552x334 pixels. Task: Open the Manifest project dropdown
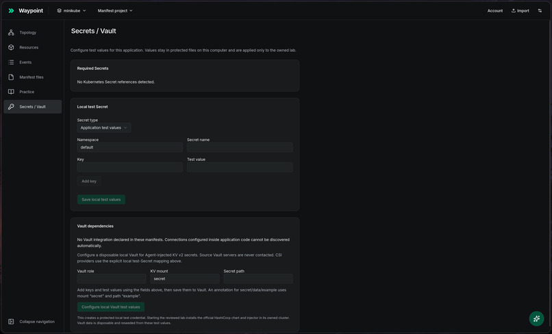[x=115, y=10]
